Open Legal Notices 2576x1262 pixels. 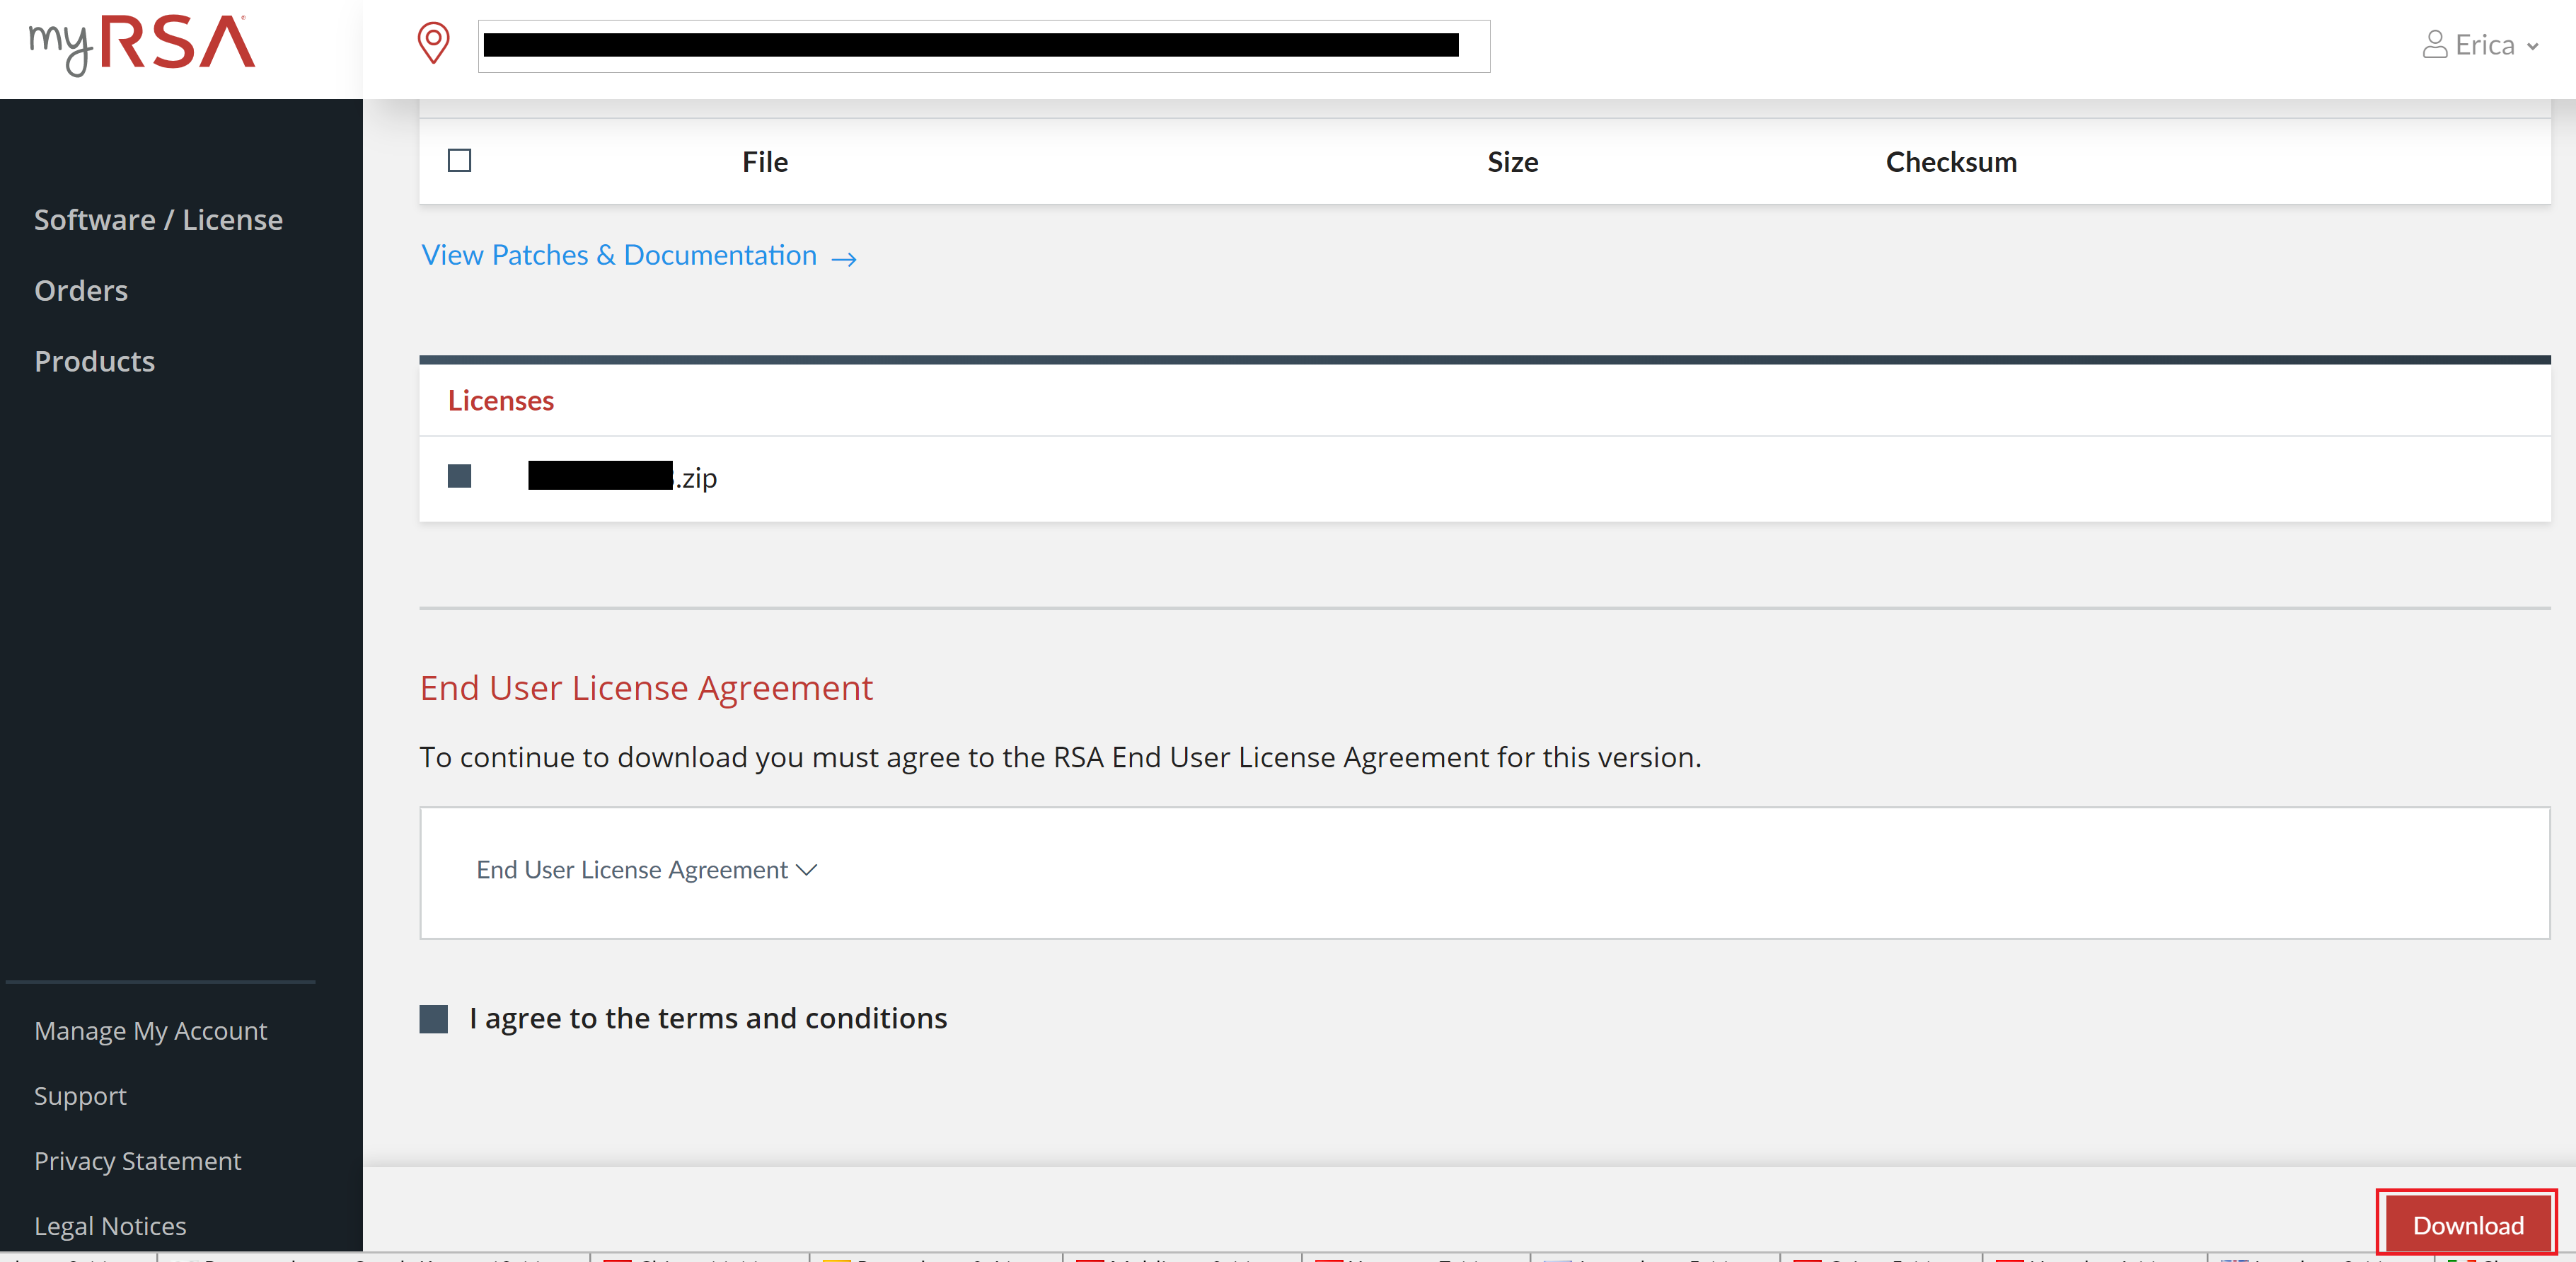pyautogui.click(x=110, y=1226)
